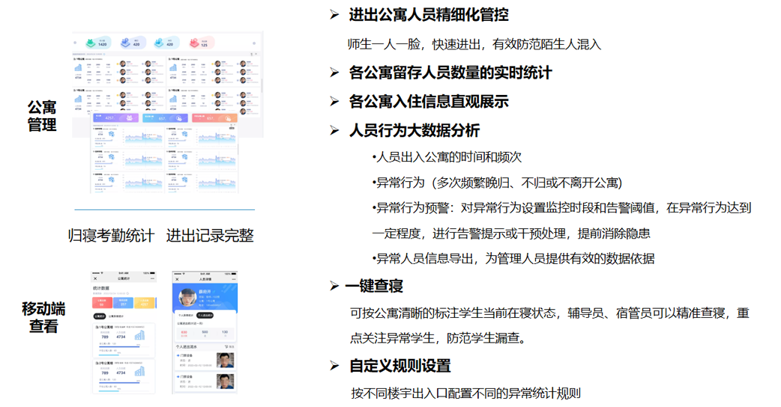Tap the red stat card under 统计数据
781x407 pixels.
point(102,302)
